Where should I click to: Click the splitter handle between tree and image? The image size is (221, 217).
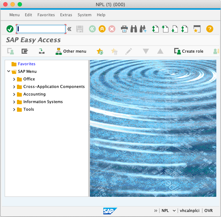tap(89, 128)
